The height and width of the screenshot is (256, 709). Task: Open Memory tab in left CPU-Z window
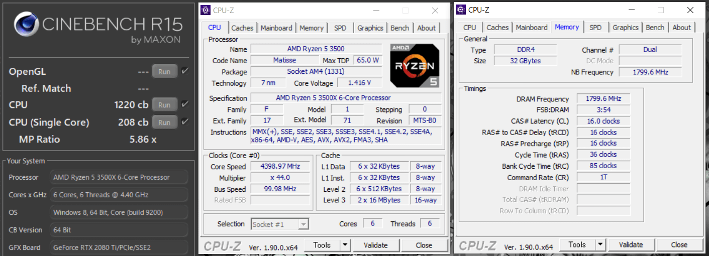pos(312,28)
